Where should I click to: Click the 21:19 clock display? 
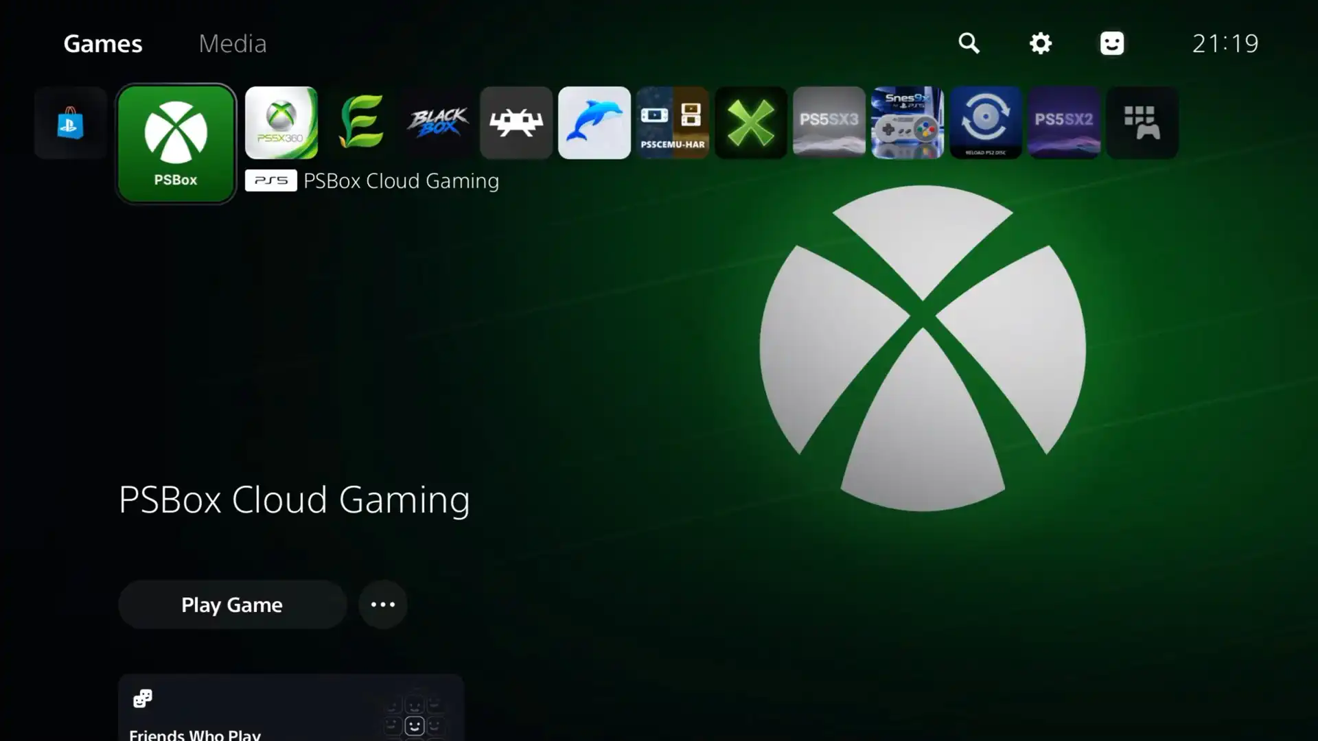point(1225,43)
